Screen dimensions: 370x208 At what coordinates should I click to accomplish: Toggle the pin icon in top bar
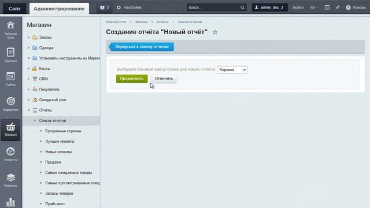[x=338, y=8]
